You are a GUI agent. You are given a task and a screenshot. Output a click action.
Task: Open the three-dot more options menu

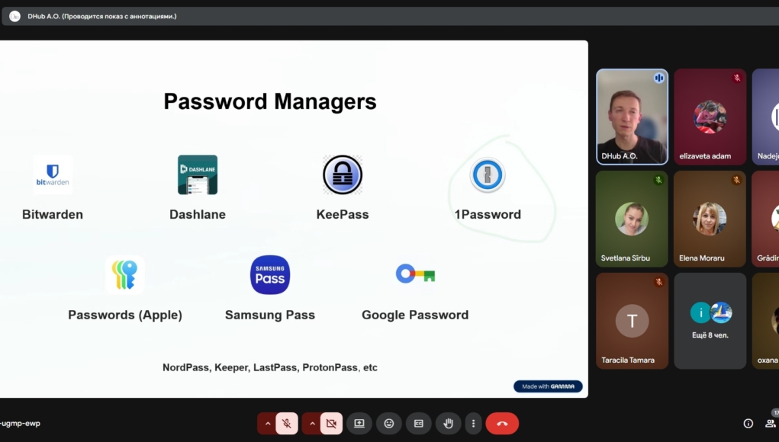point(473,423)
